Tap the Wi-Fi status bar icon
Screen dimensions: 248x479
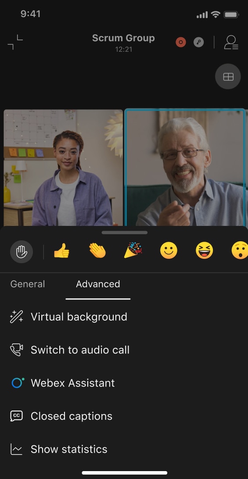tap(216, 14)
